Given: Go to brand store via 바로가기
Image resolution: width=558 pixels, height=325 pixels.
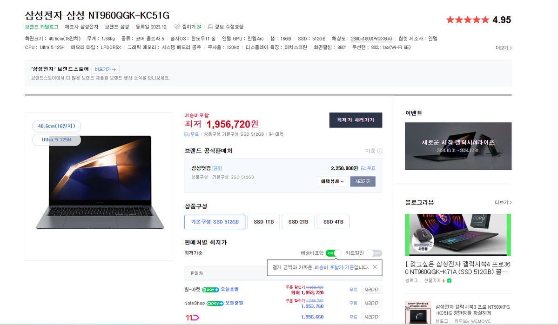Looking at the screenshot, I should click(105, 69).
